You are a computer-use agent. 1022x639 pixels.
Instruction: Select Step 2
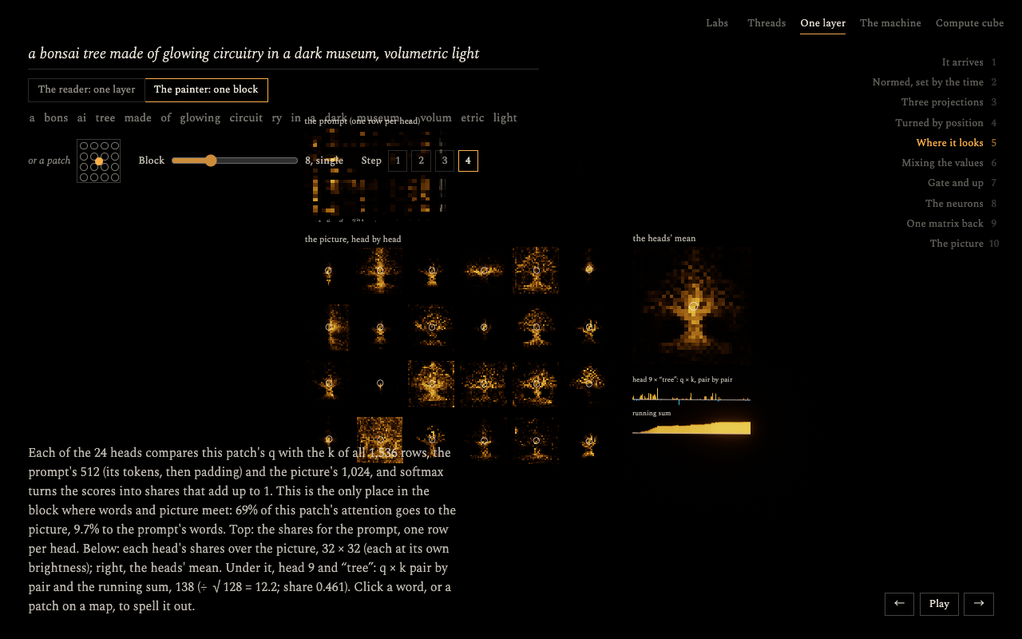coord(421,161)
